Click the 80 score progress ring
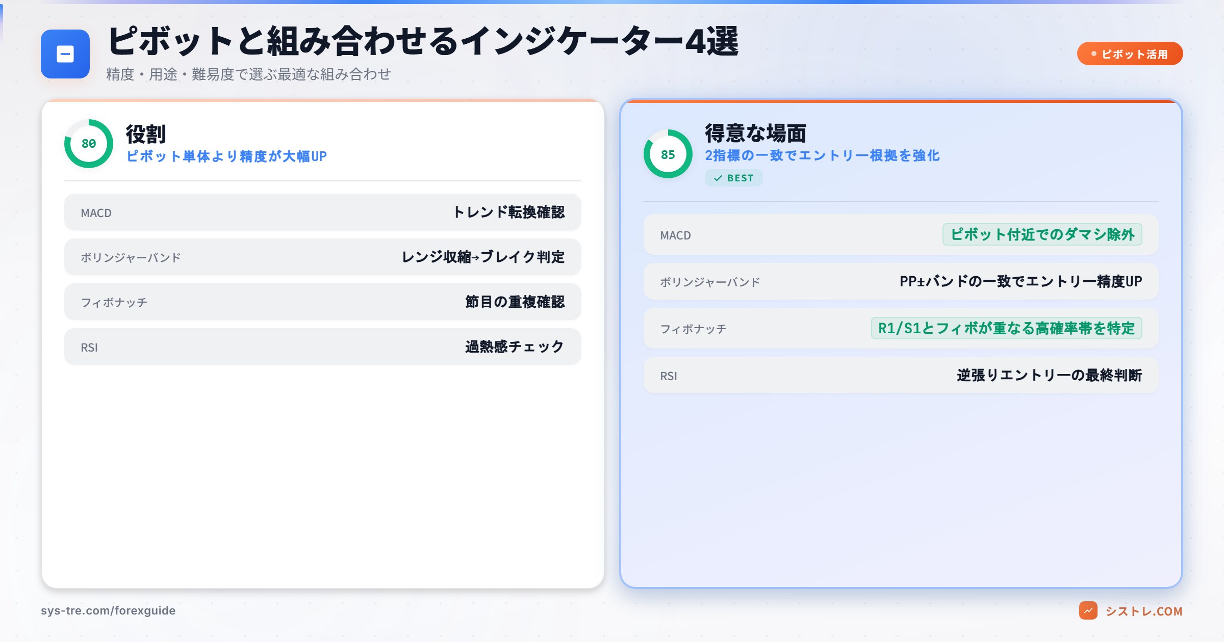 [x=89, y=144]
